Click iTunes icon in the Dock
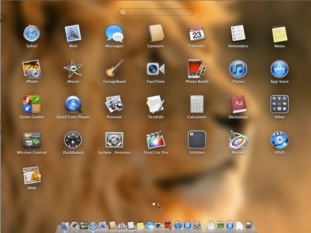Image resolution: width=311 pixels, height=233 pixels. tap(178, 225)
